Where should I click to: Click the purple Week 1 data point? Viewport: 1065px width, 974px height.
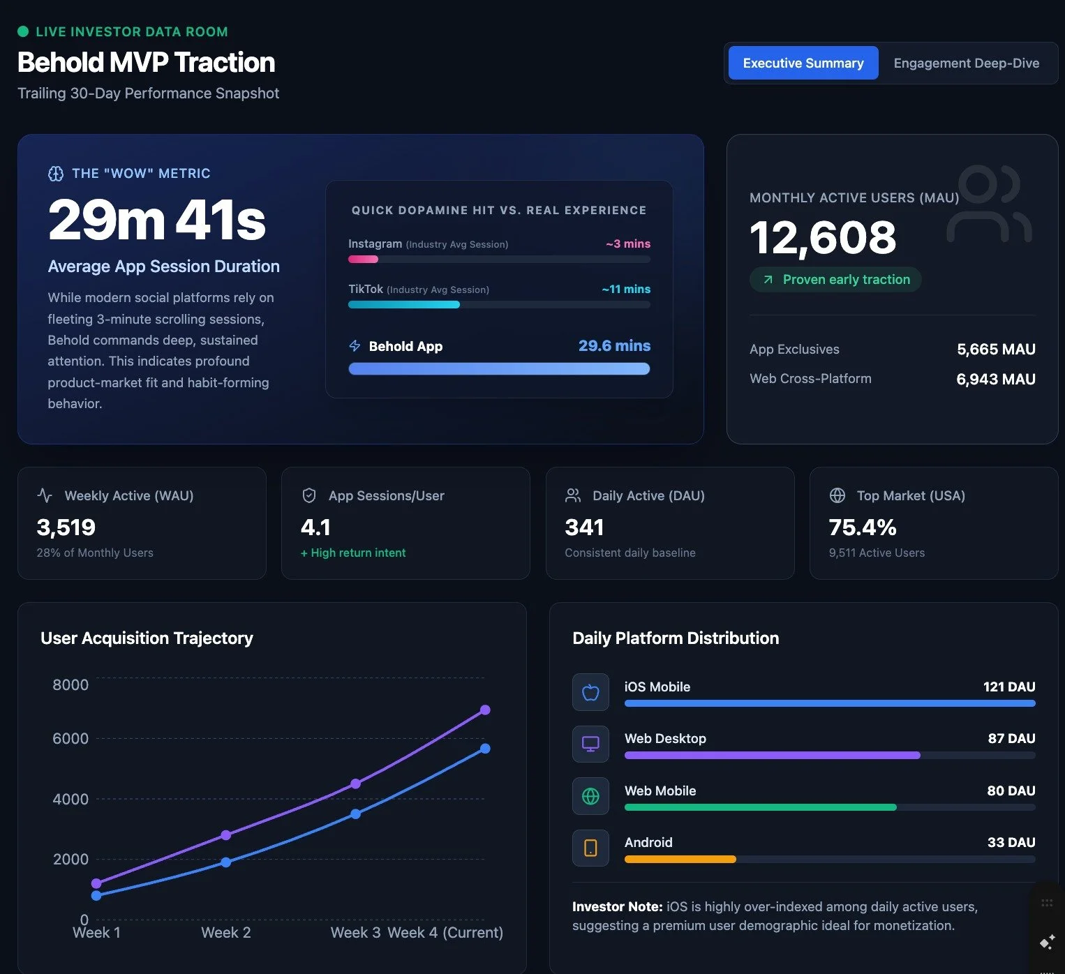point(96,883)
